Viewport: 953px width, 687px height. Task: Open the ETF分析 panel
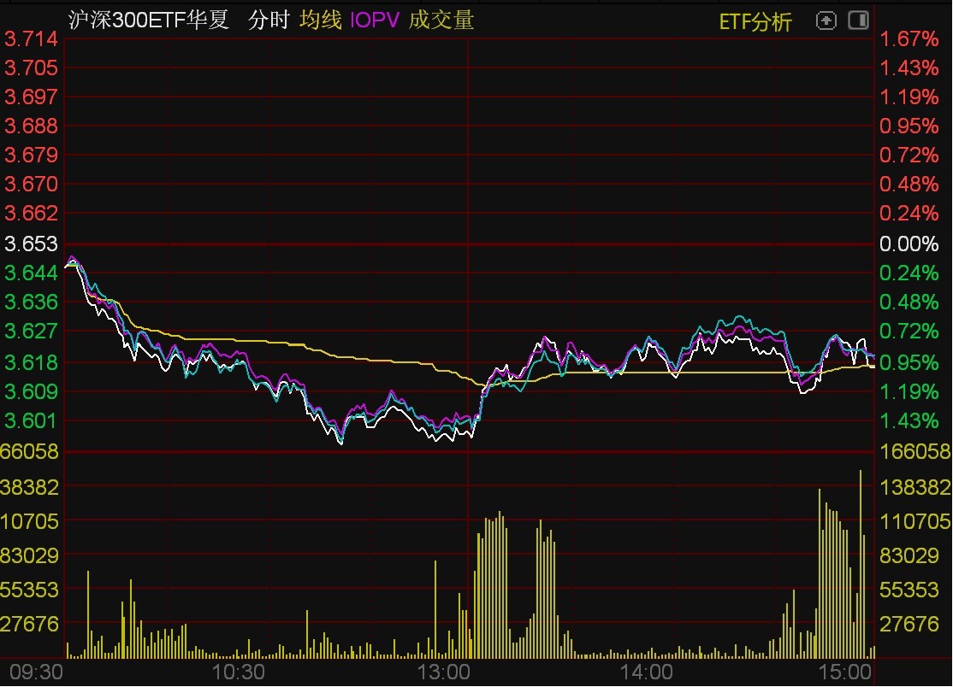click(x=756, y=20)
